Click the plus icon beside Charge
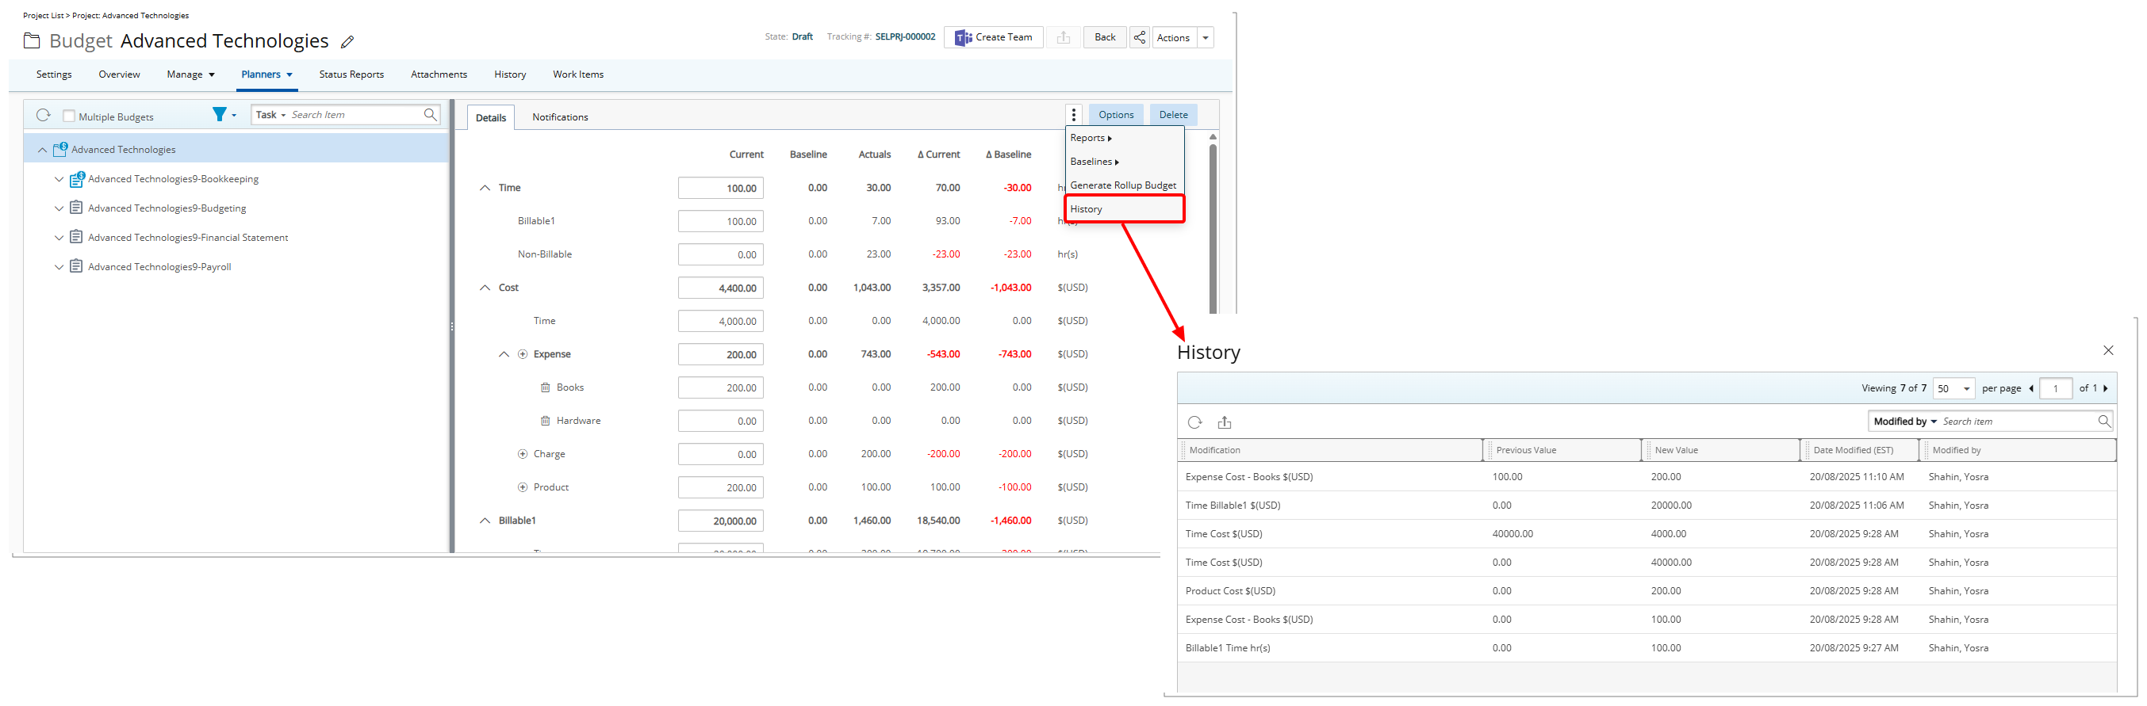The image size is (2147, 706). pos(523,454)
